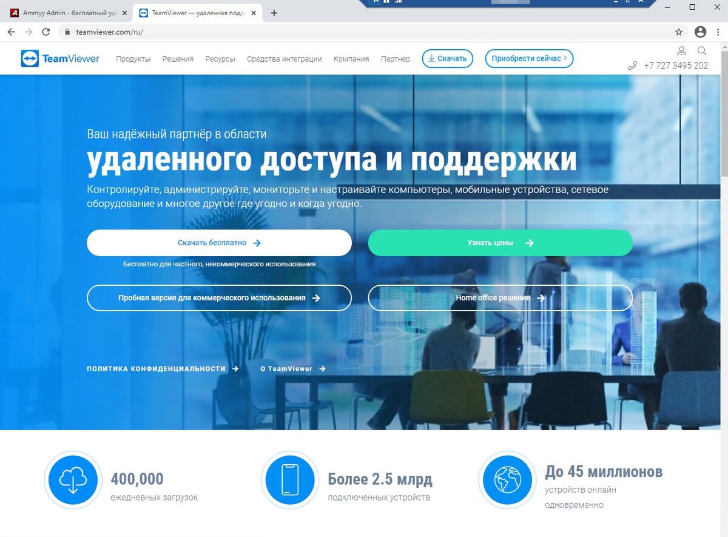This screenshot has width=728, height=537.
Task: Click the Приобрести сейчас button
Action: (x=529, y=58)
